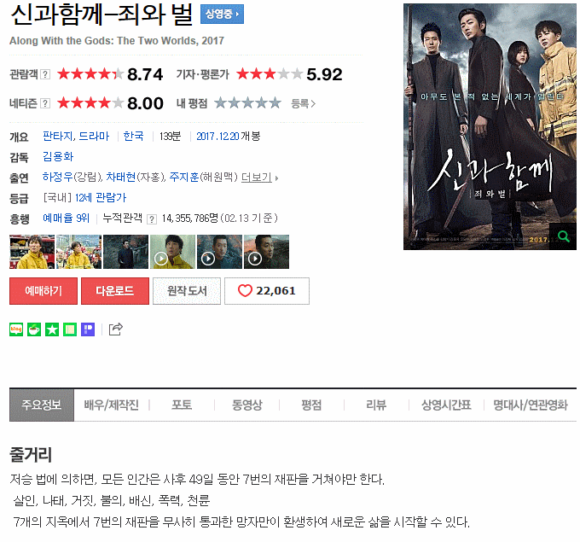Switch to the 배우/제작진 tab
Screen dimensions: 580x542
pos(112,405)
